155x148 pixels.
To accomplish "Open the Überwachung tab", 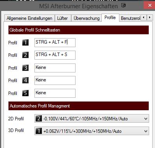I will (87, 18).
